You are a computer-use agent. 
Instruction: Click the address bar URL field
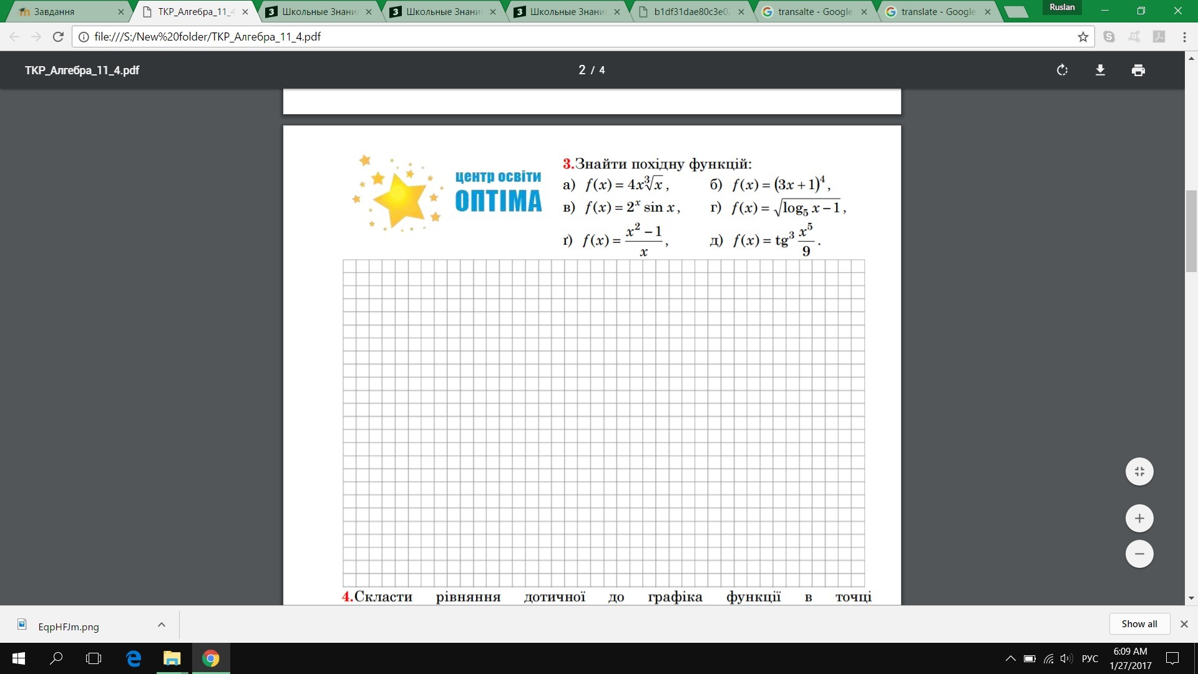click(x=574, y=37)
